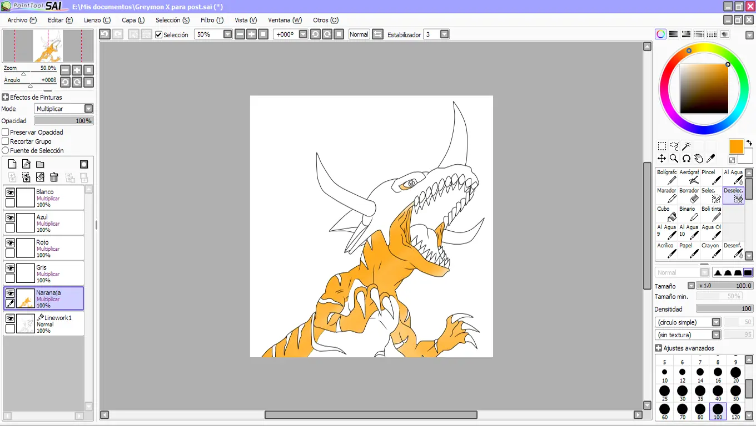756x426 pixels.
Task: Select the Cubo bucket fill tool
Action: click(667, 214)
